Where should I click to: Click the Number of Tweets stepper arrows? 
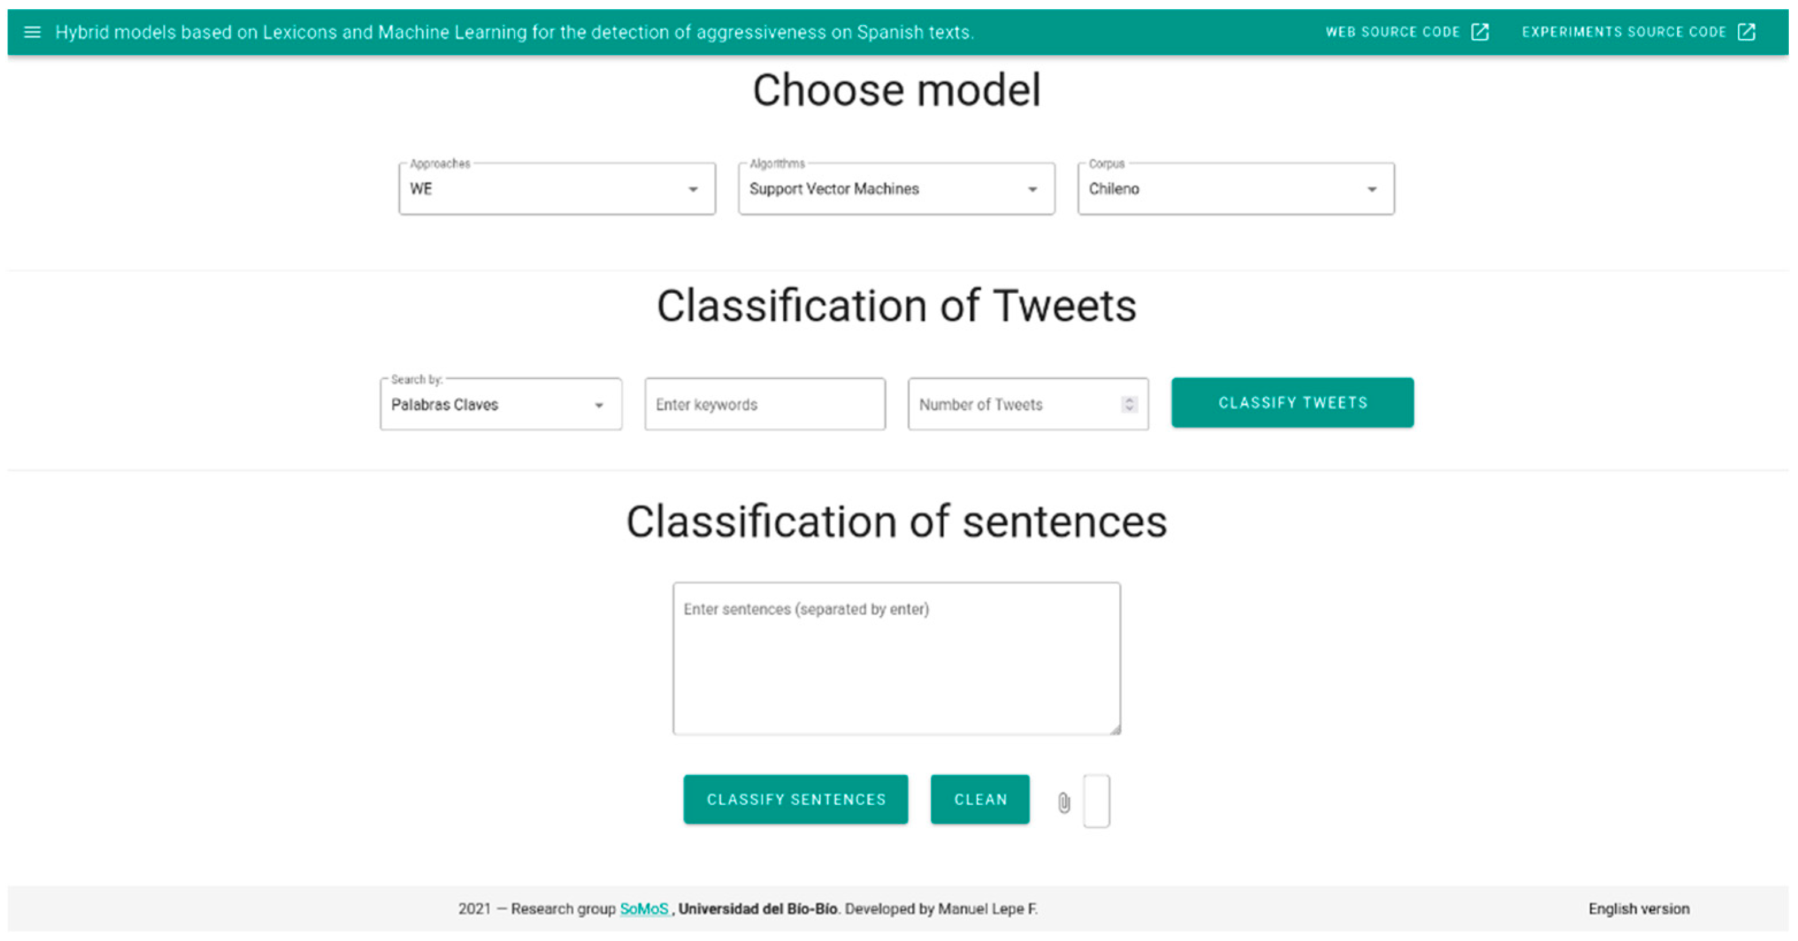coord(1129,405)
